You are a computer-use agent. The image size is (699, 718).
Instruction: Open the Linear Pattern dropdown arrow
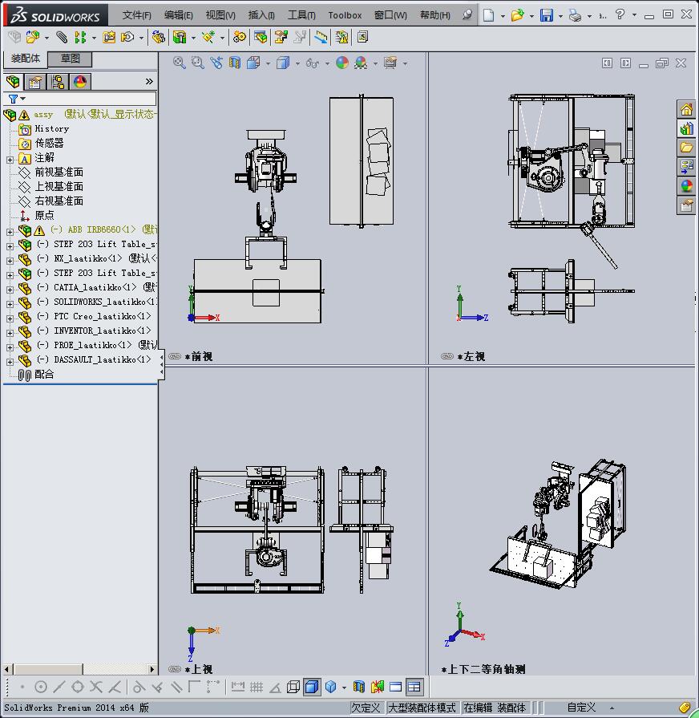click(94, 38)
